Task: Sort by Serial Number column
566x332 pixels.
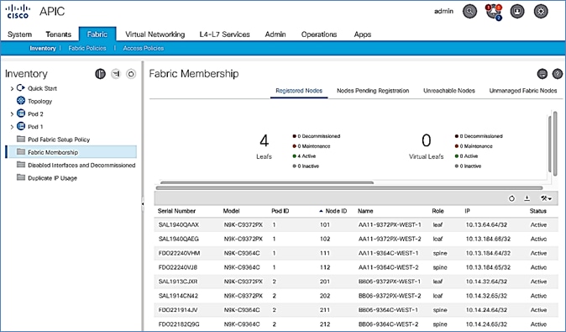Action: point(176,211)
